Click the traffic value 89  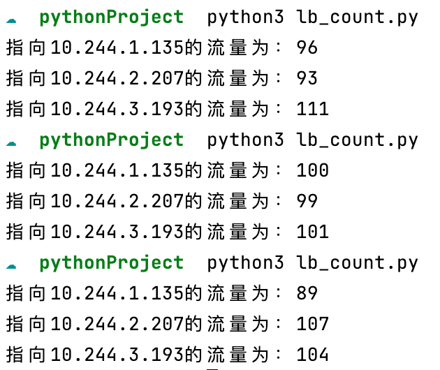tap(307, 293)
